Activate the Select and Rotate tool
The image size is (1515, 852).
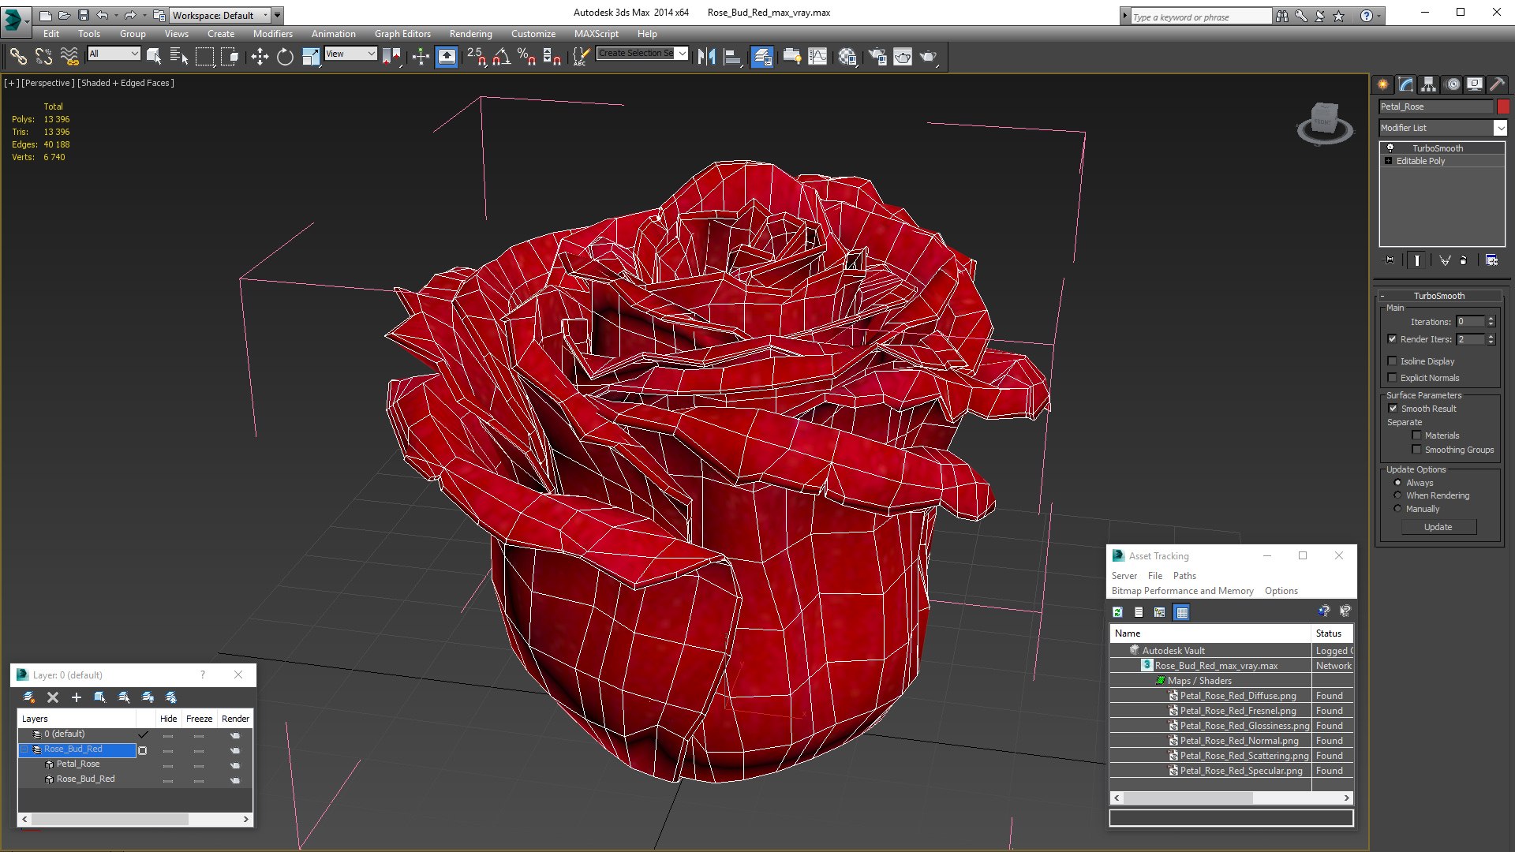tap(285, 56)
